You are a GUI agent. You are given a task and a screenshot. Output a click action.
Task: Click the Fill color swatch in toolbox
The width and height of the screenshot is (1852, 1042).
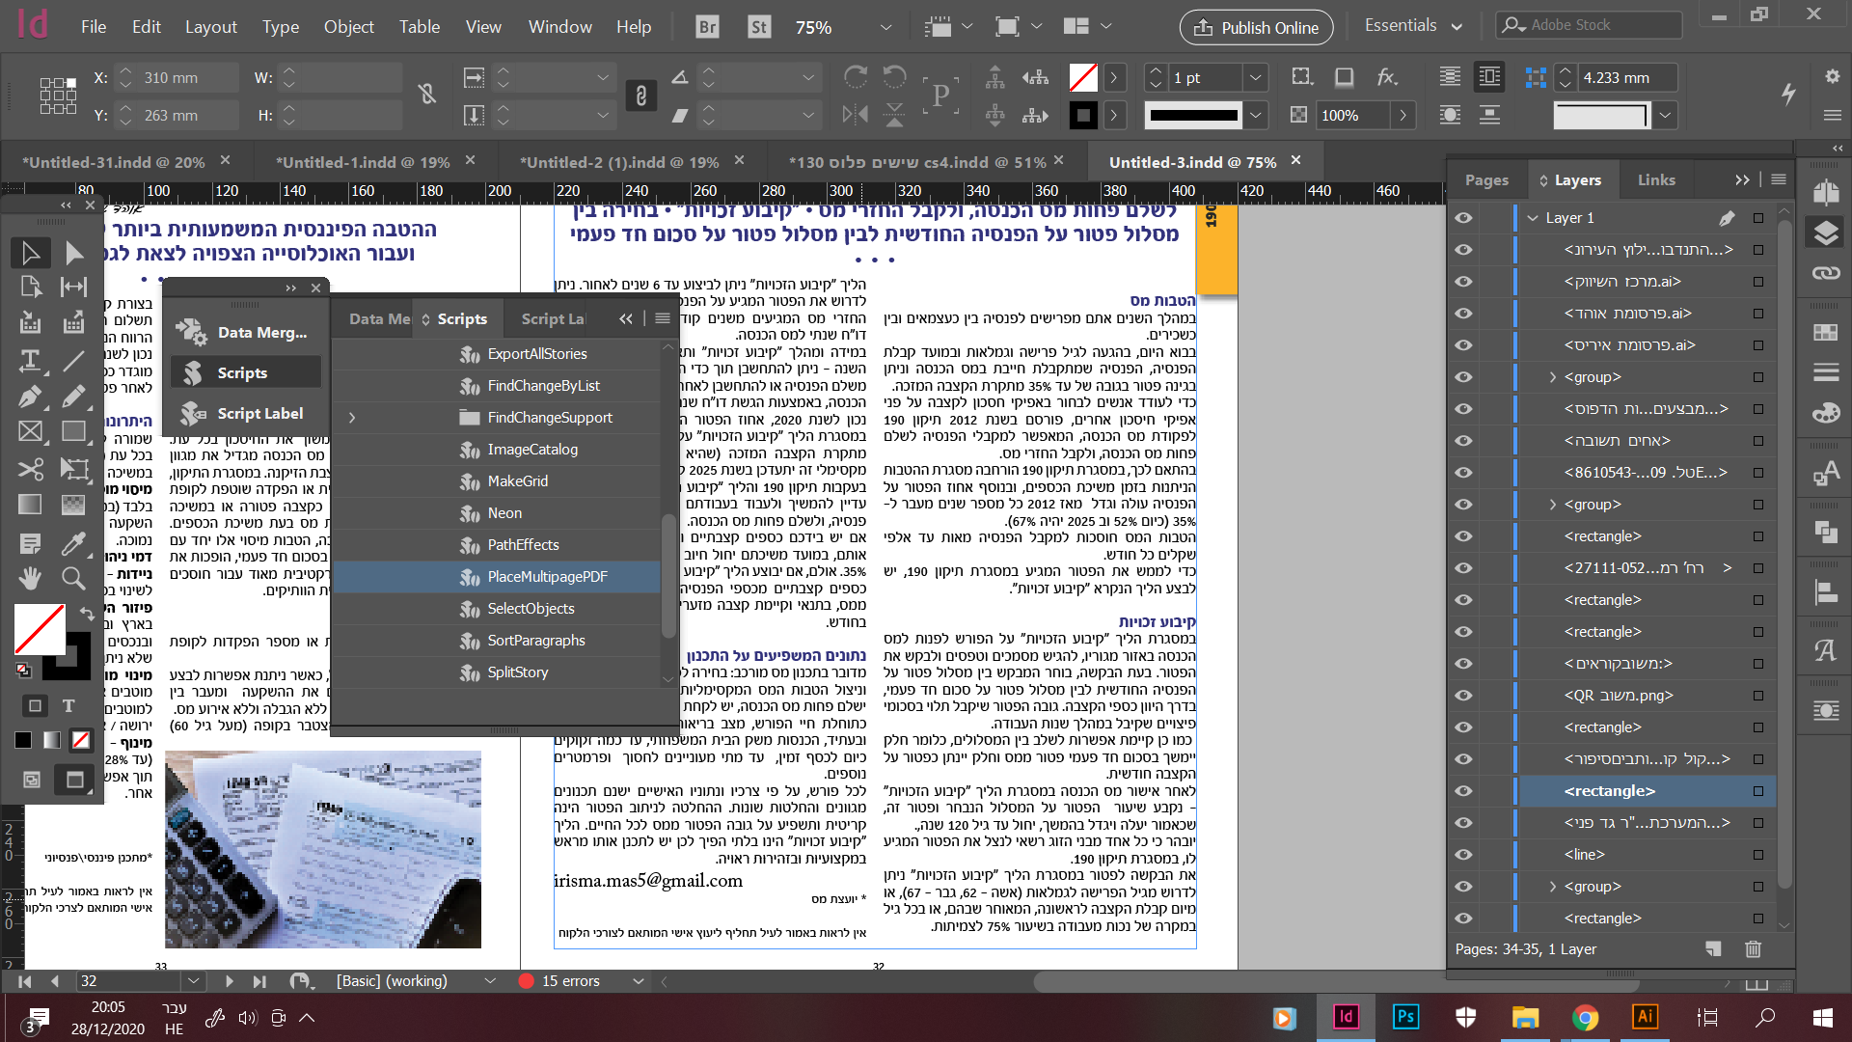39,629
